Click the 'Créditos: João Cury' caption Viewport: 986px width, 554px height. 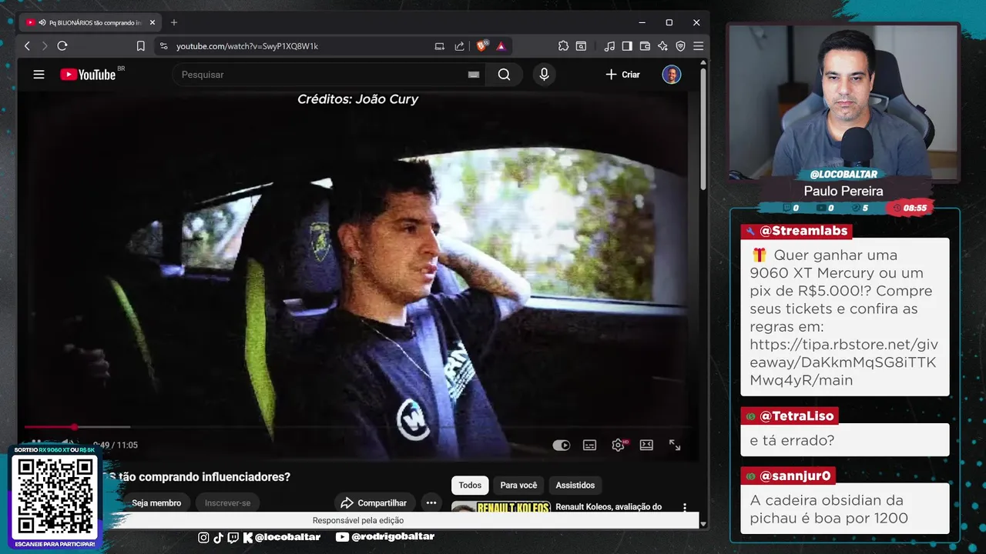357,99
